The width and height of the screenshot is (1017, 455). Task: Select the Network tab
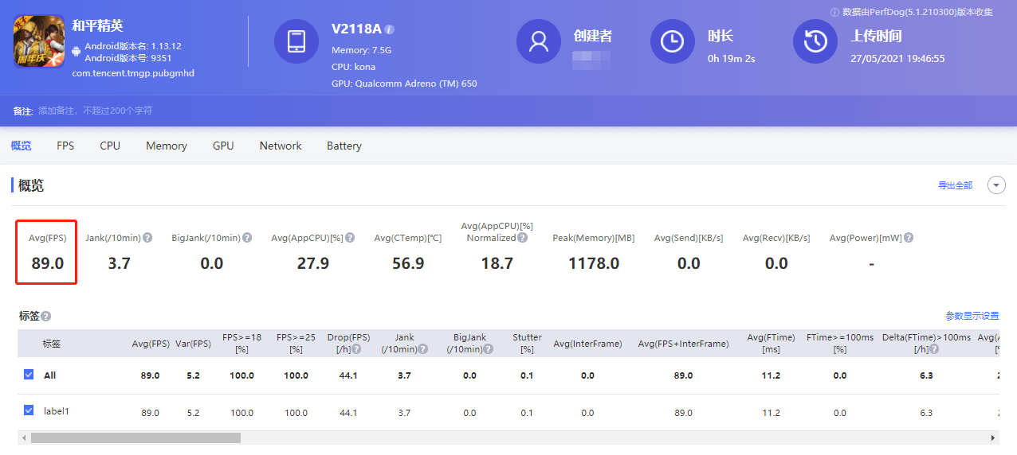coord(281,146)
